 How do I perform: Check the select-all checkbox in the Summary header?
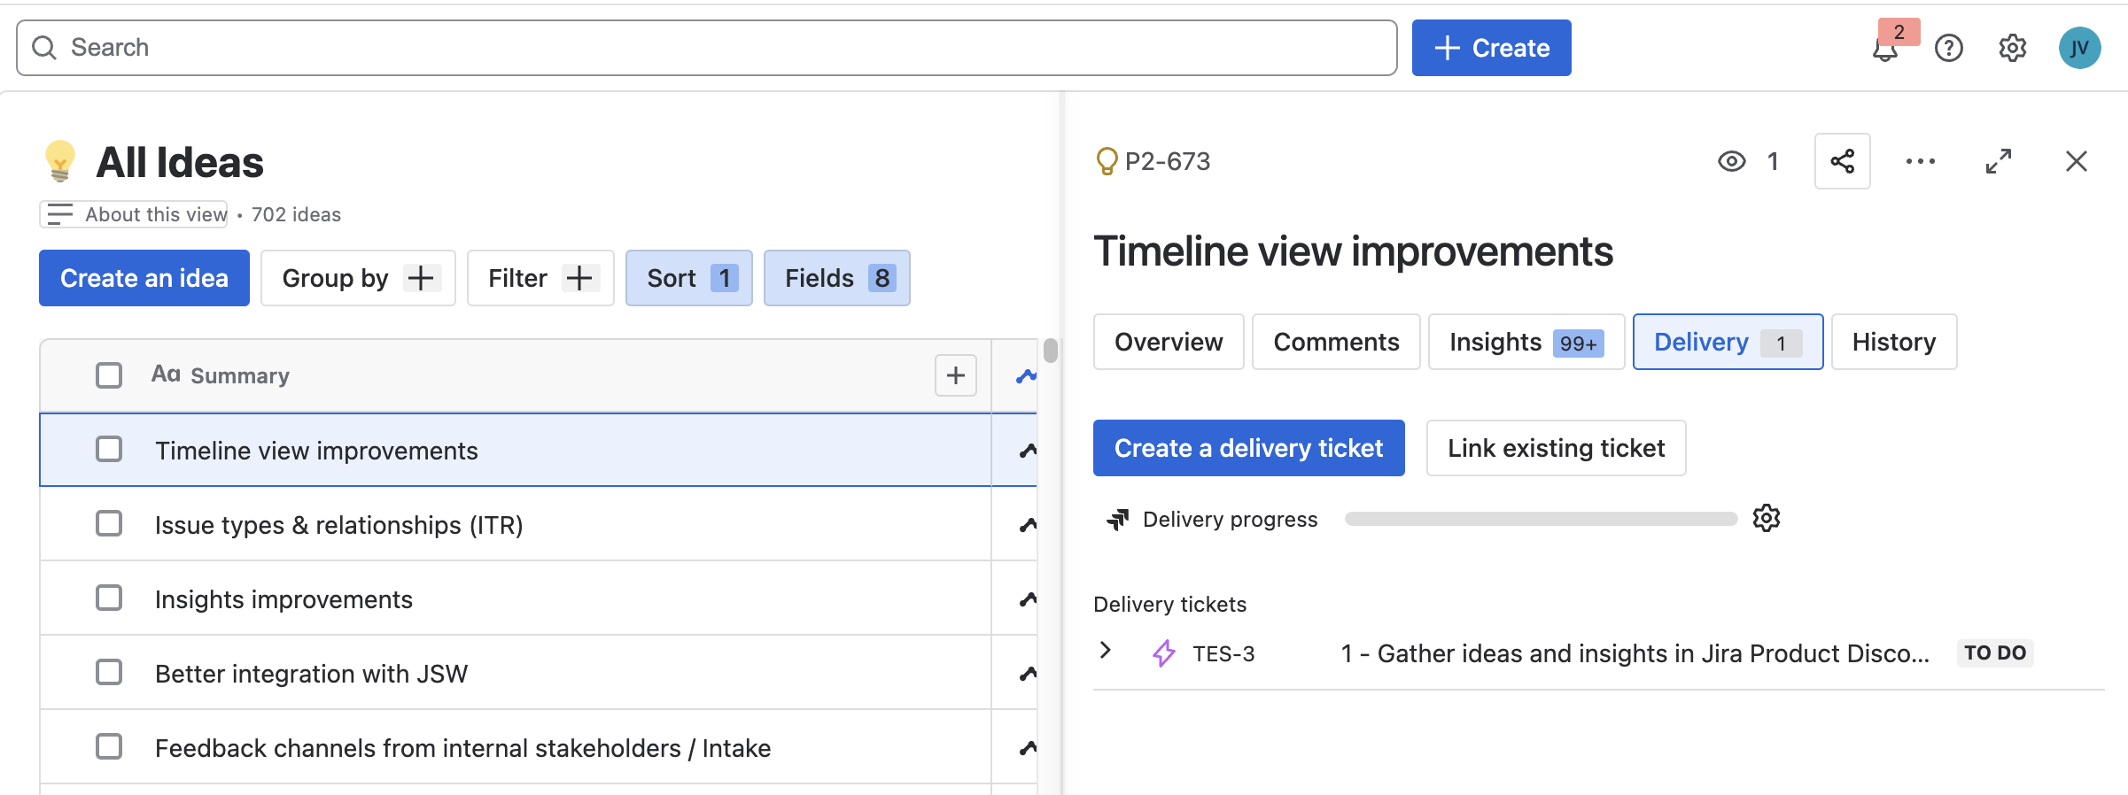tap(108, 374)
